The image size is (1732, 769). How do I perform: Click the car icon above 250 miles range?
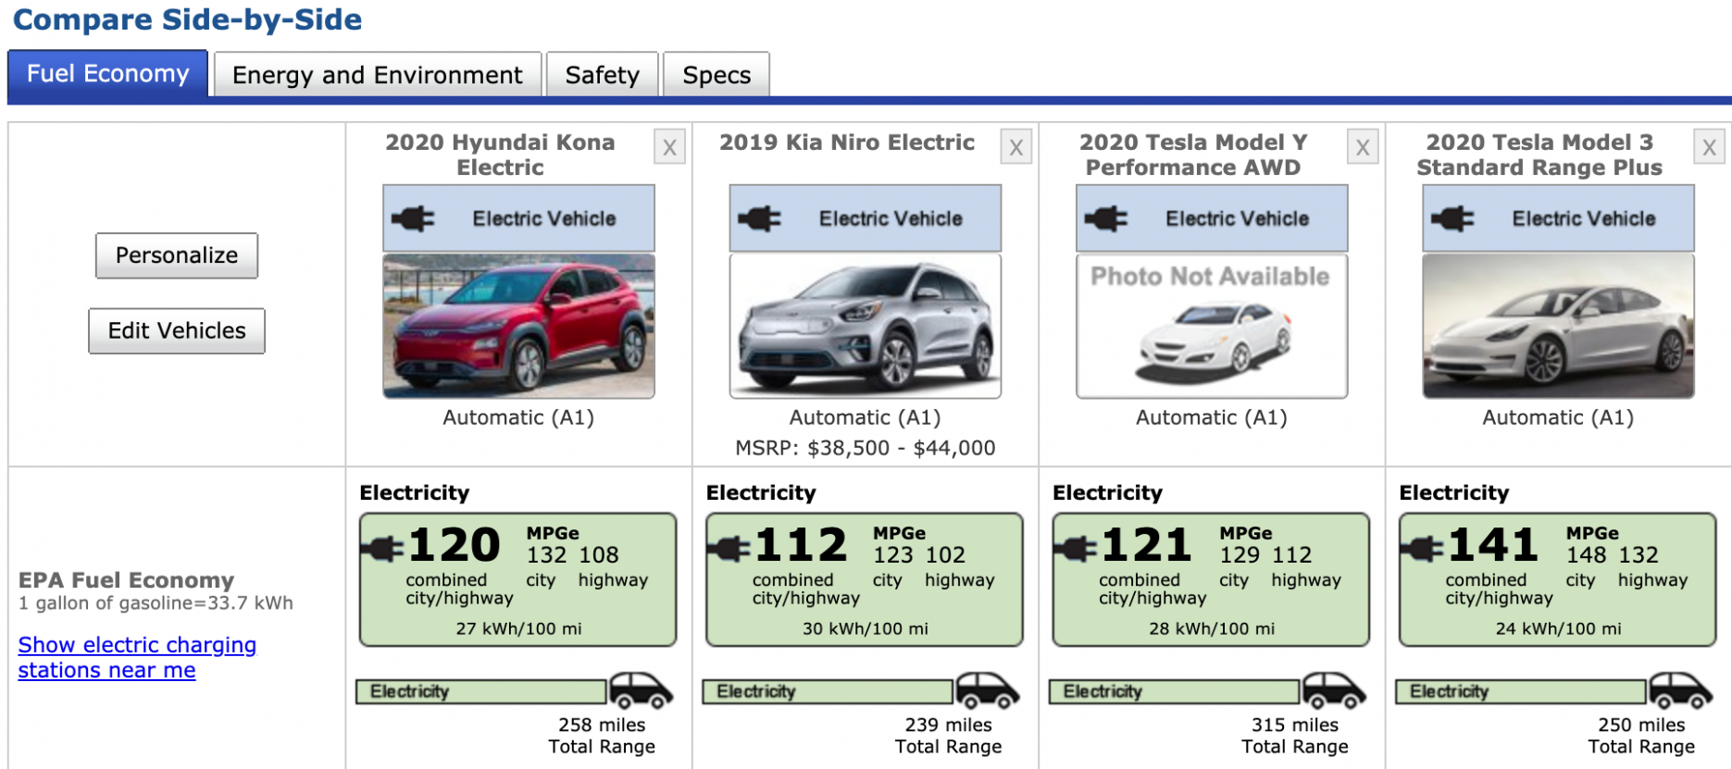click(1681, 690)
